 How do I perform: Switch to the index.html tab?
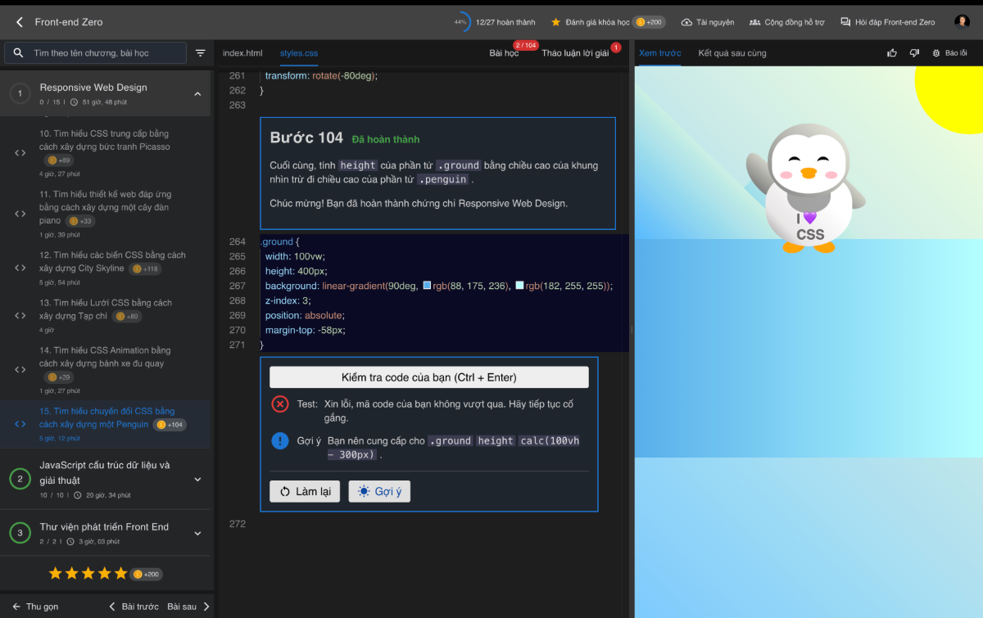point(242,52)
